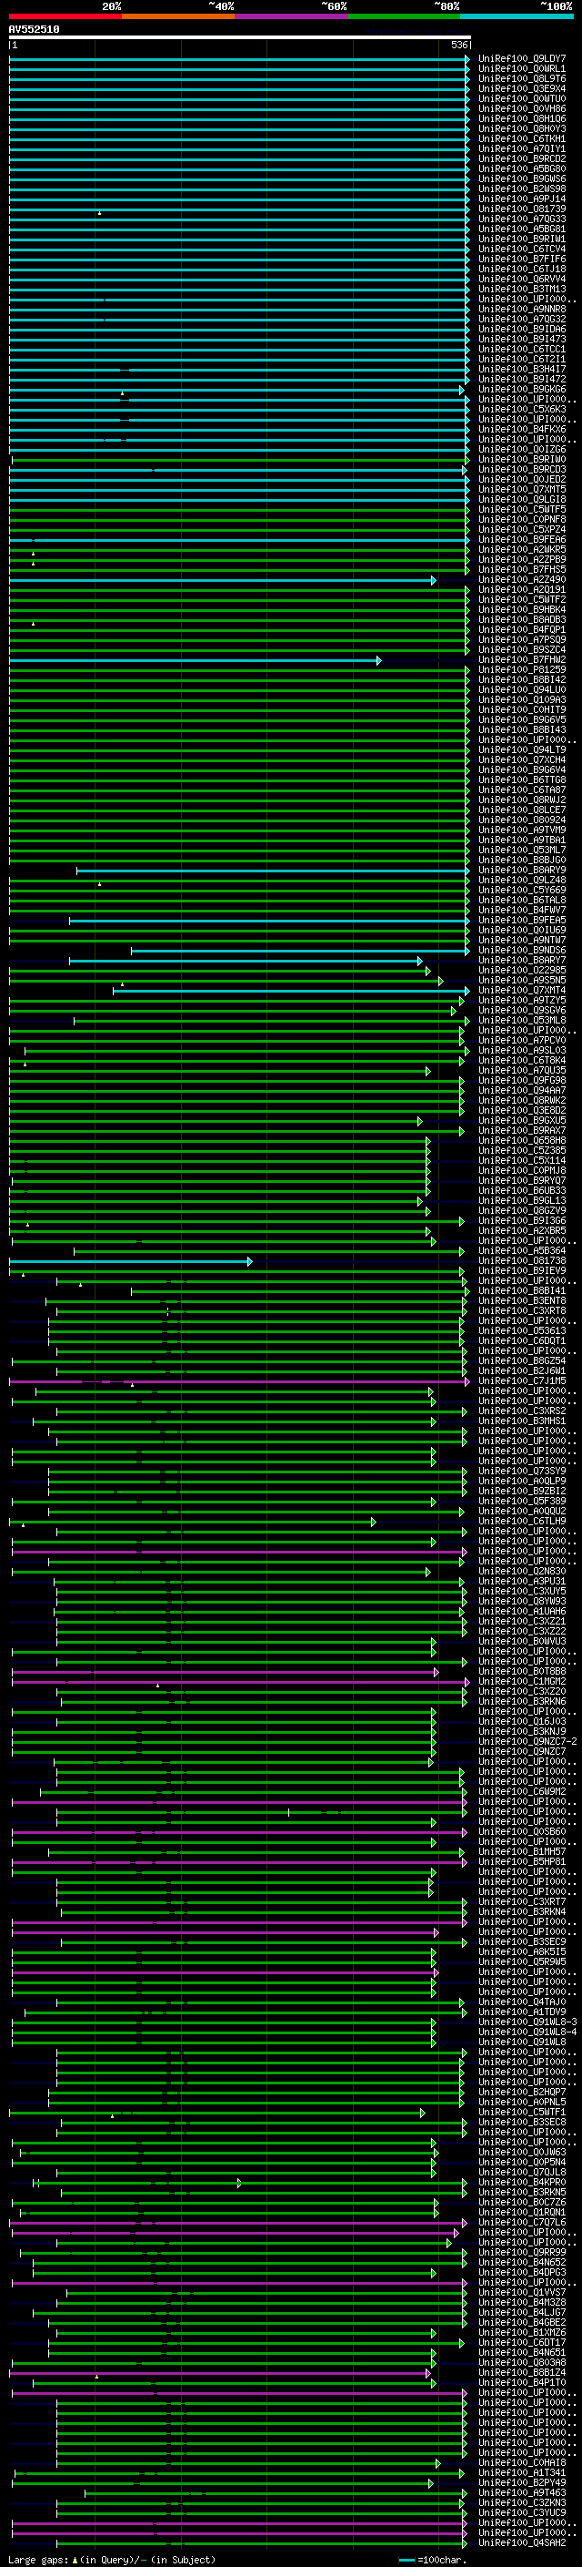Image resolution: width=582 pixels, height=2567 pixels.
Task: Select the UniRef100_B4FKX6 label
Action: coord(522,429)
